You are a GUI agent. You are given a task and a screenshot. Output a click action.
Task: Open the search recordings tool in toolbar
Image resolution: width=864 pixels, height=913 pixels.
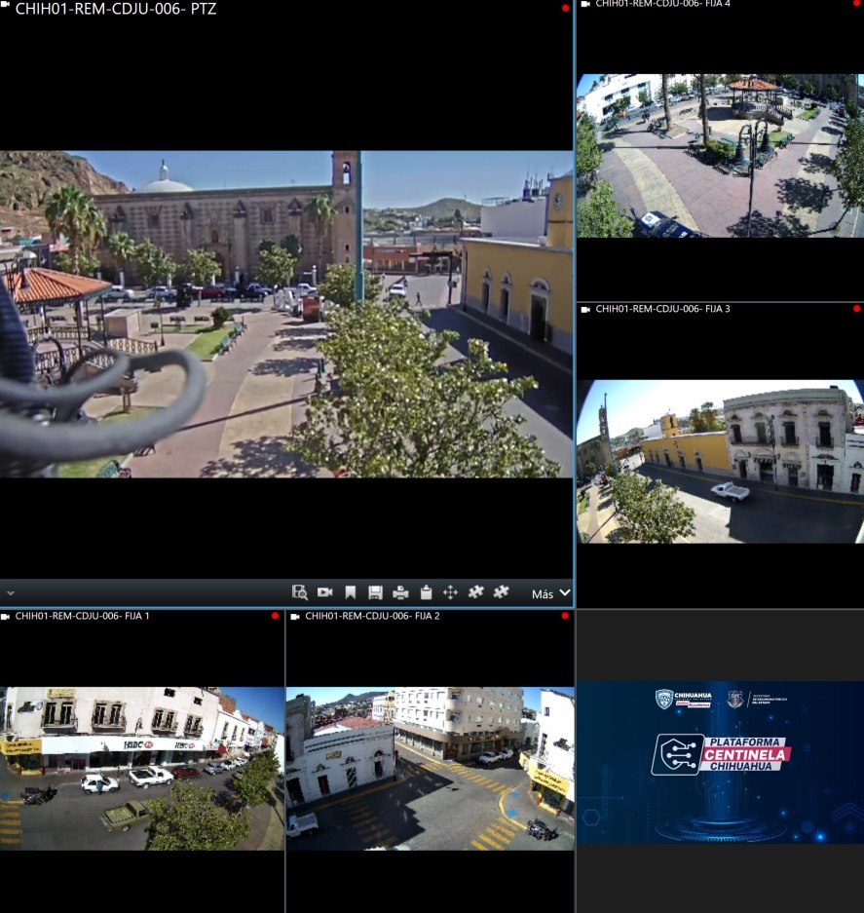click(x=300, y=592)
